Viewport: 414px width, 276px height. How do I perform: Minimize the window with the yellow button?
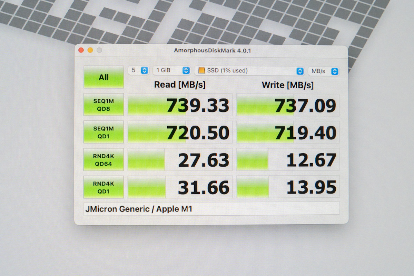(x=90, y=50)
